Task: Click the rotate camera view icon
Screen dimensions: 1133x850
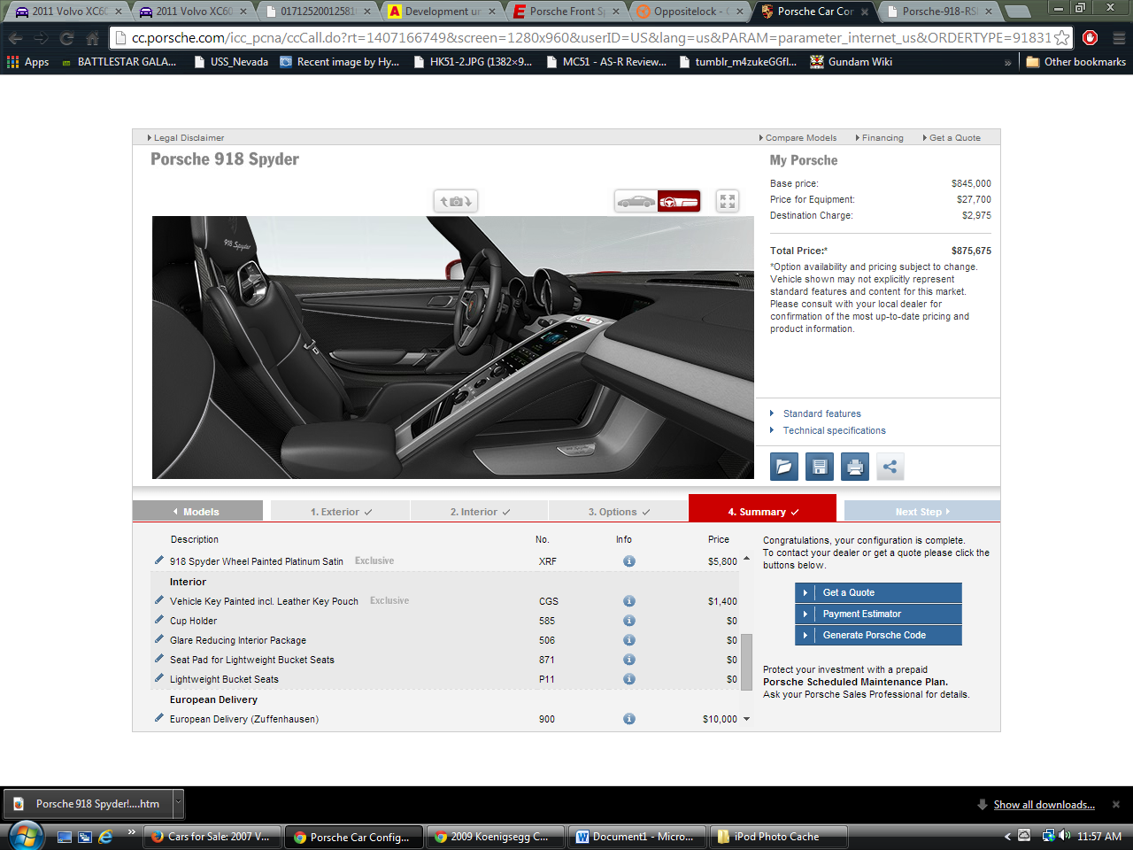Action: tap(456, 201)
